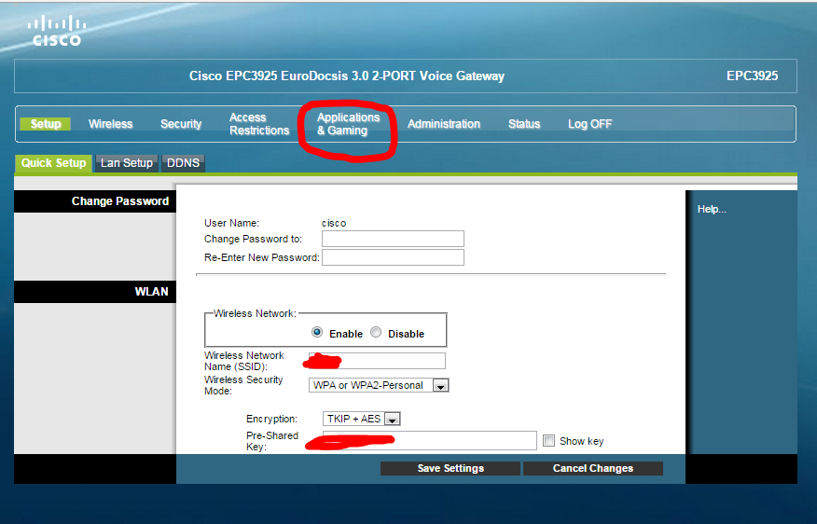The height and width of the screenshot is (524, 817).
Task: Select the Enable wireless radio button
Action: coord(317,333)
